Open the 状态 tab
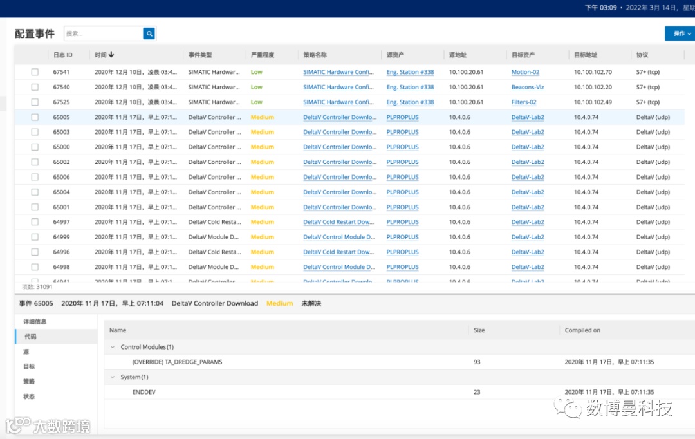Screen dimensions: 695x439 29,397
